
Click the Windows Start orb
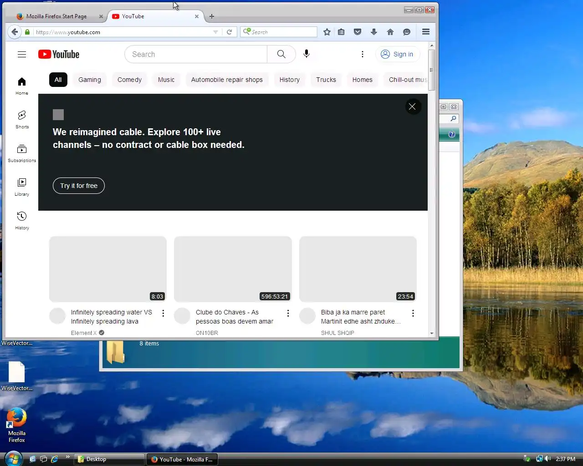point(13,459)
